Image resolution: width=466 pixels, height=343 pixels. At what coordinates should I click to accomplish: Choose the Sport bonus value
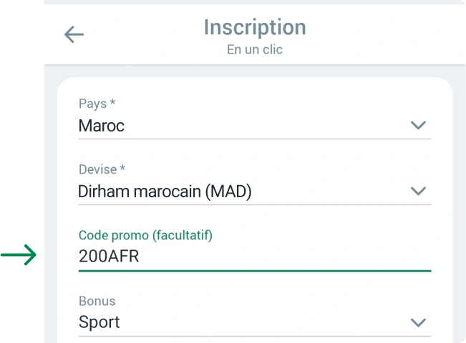pos(99,322)
